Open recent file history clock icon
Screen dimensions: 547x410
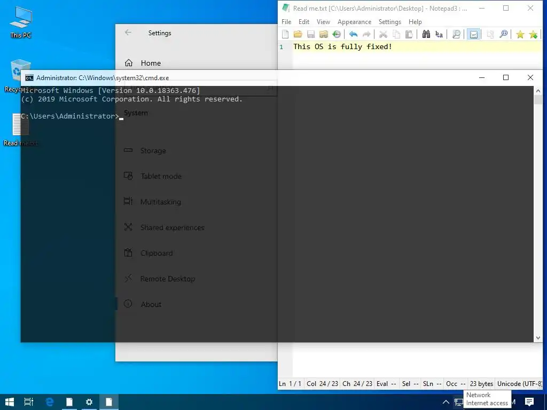click(x=337, y=34)
